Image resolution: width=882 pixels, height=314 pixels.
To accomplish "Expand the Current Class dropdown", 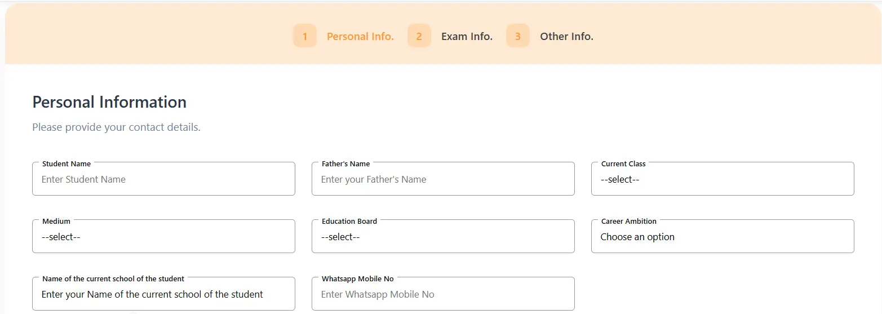I will click(723, 179).
